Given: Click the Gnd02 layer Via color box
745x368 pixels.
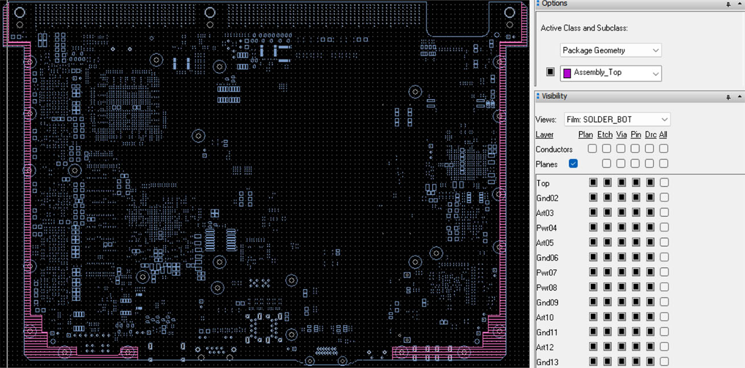Looking at the screenshot, I should coord(621,197).
